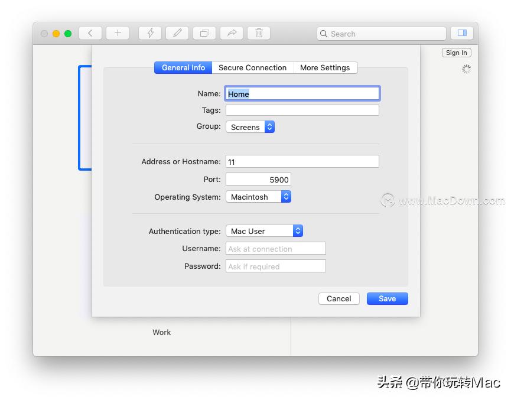
Task: Click the back chevron toolbar button
Action: point(90,33)
